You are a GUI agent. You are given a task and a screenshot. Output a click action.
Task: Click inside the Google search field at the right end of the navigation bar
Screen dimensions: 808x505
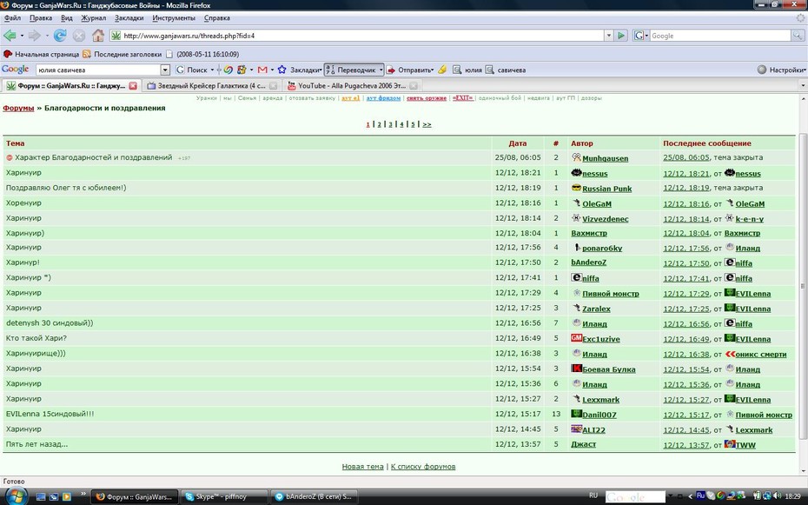point(720,36)
